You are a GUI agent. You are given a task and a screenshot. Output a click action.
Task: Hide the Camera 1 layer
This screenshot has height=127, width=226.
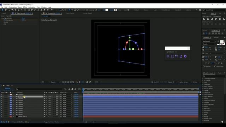pos(1,95)
